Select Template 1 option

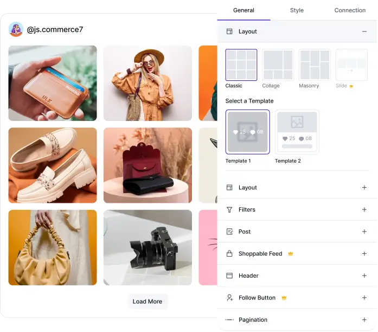tap(247, 132)
